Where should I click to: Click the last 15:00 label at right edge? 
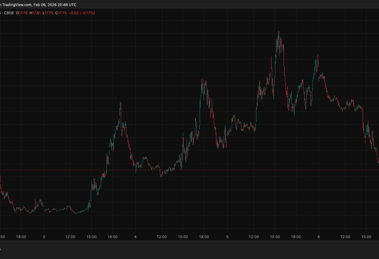[x=367, y=236]
